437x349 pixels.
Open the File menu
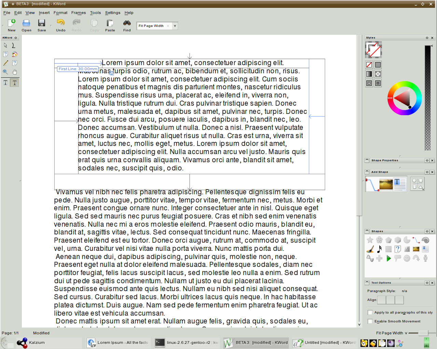coord(7,13)
